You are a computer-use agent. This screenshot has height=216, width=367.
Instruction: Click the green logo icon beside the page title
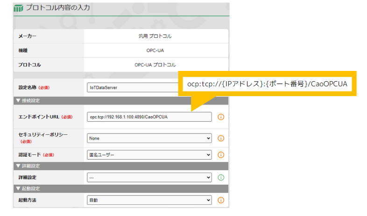pyautogui.click(x=19, y=8)
